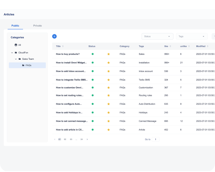Image resolution: width=215 pixels, height=172 pixels.
Task: Sort the like column
Action: point(170,46)
